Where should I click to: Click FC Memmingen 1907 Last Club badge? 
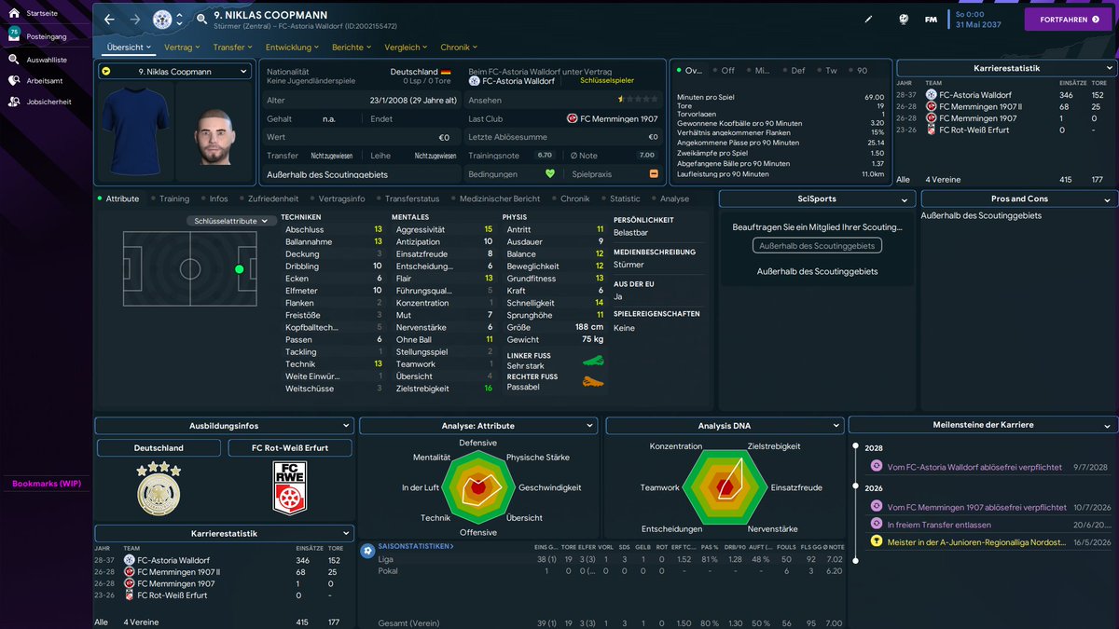pos(572,118)
